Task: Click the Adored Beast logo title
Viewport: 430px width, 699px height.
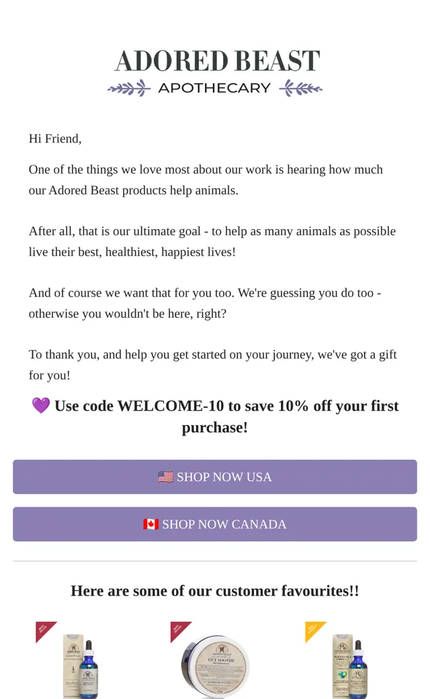Action: coord(218,60)
